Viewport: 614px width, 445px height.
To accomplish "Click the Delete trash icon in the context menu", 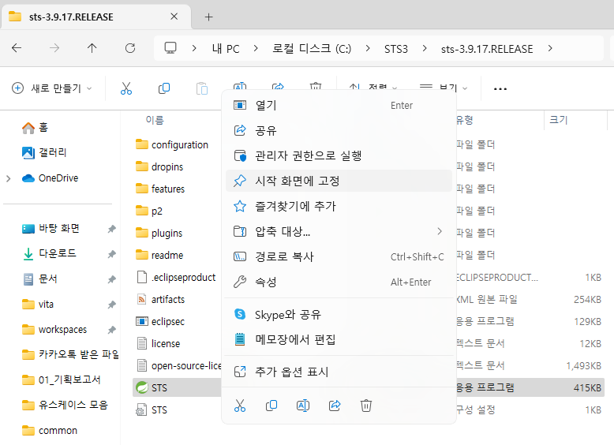I will click(x=365, y=406).
